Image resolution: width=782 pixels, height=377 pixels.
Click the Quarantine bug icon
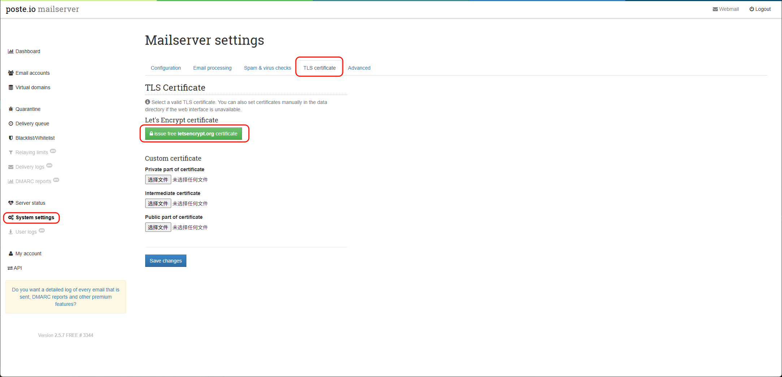[10, 109]
